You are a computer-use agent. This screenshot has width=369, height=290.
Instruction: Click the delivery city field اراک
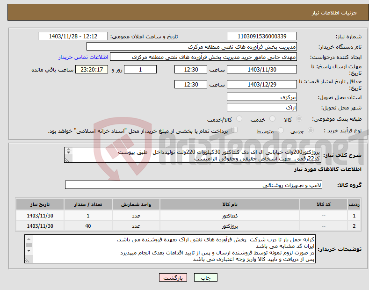(262, 107)
